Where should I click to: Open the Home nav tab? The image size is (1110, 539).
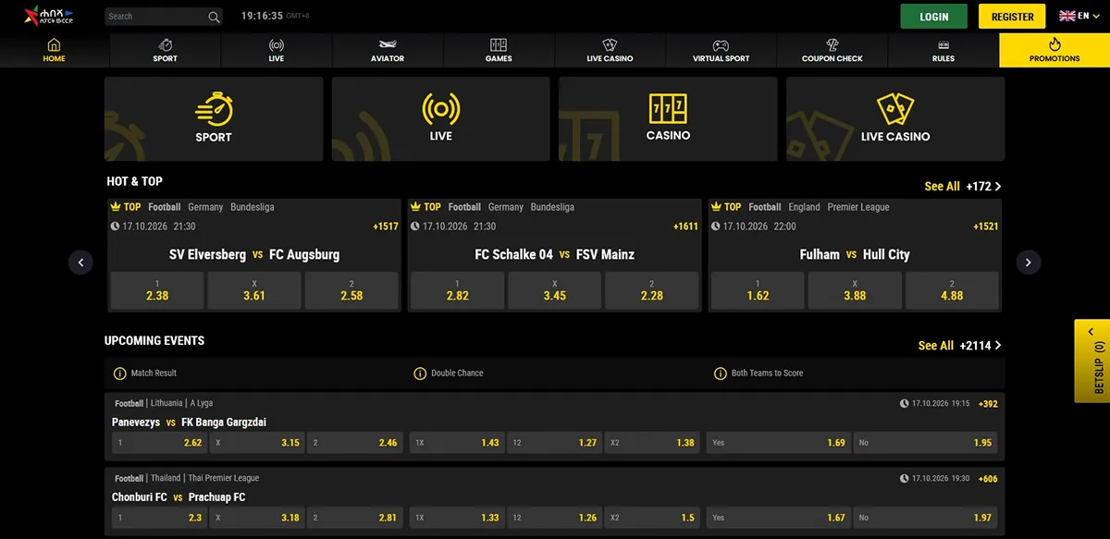(x=54, y=50)
